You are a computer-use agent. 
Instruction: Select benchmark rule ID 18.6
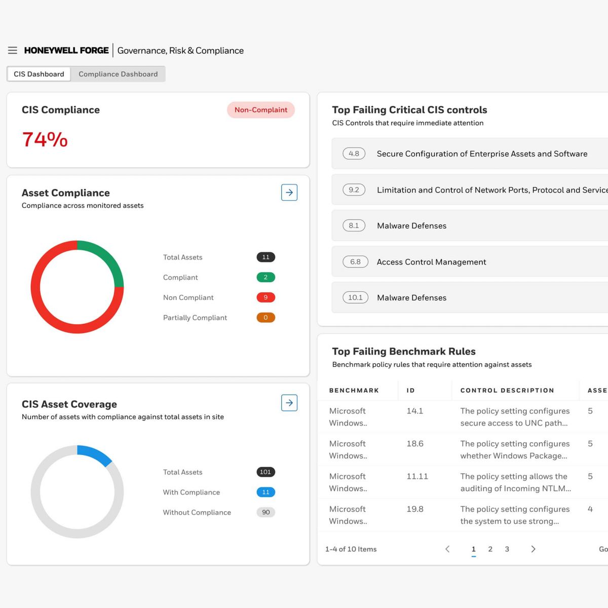pos(415,443)
